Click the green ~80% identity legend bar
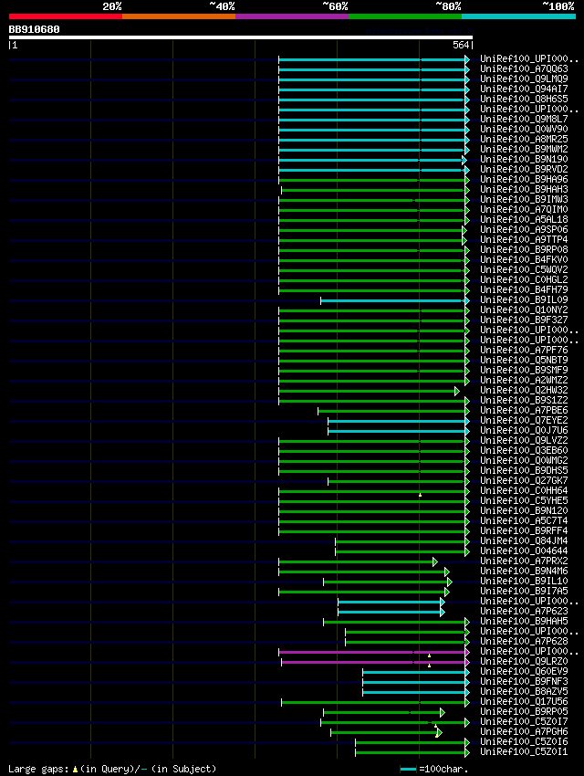This screenshot has height=776, width=584. [405, 16]
